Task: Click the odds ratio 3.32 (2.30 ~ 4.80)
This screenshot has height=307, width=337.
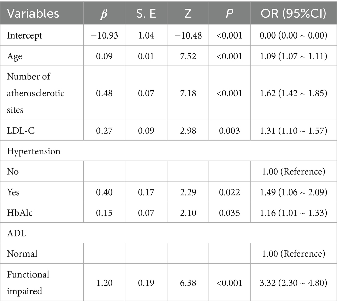Action: [x=293, y=283]
